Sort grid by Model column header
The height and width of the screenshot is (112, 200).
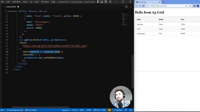pyautogui.click(x=161, y=19)
